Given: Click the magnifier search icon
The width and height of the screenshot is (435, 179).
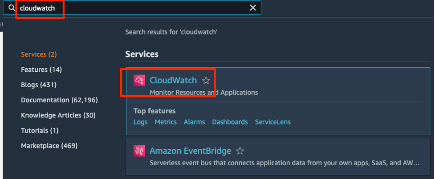Looking at the screenshot, I should pos(12,8).
